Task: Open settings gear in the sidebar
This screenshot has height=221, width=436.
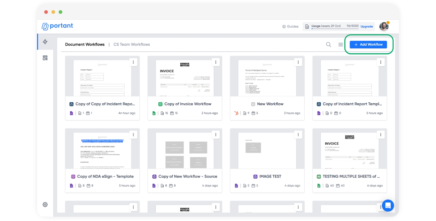Action: pyautogui.click(x=45, y=205)
